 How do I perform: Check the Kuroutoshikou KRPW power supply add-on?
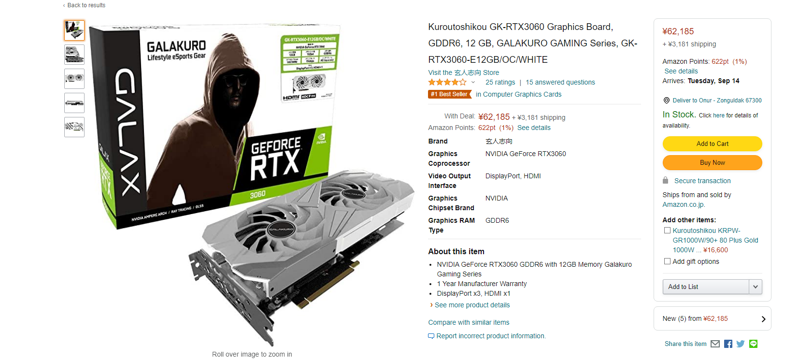point(667,230)
